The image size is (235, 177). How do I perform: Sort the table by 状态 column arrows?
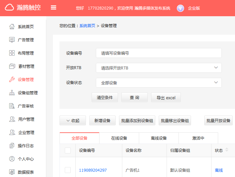pos(227,150)
